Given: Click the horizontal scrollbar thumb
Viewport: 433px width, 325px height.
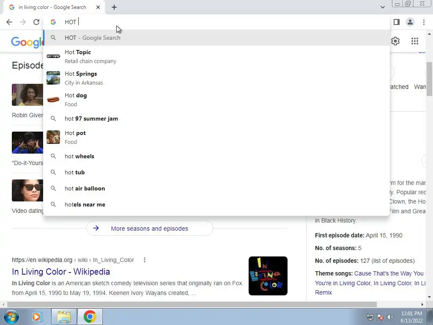Looking at the screenshot, I should click(x=192, y=304).
